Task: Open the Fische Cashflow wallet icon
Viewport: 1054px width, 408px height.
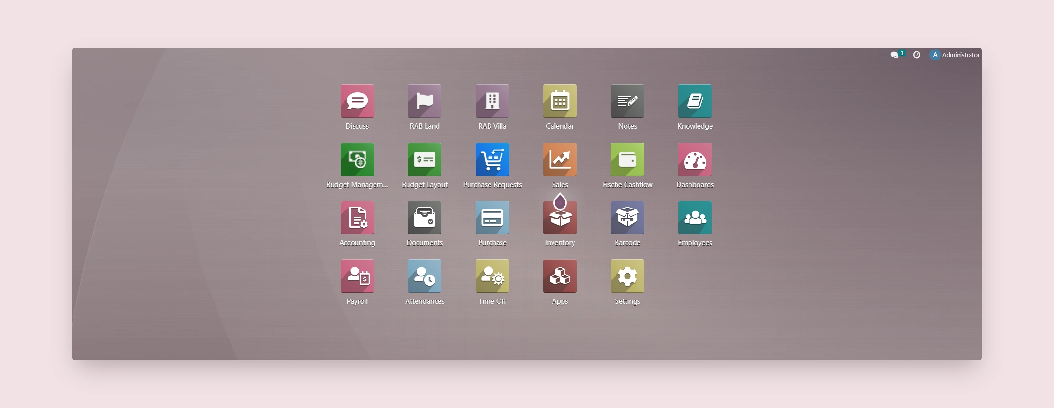Action: pos(627,159)
